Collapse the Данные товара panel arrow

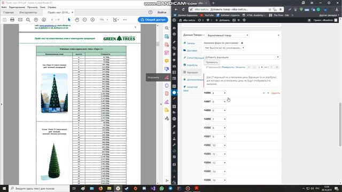coord(278,35)
